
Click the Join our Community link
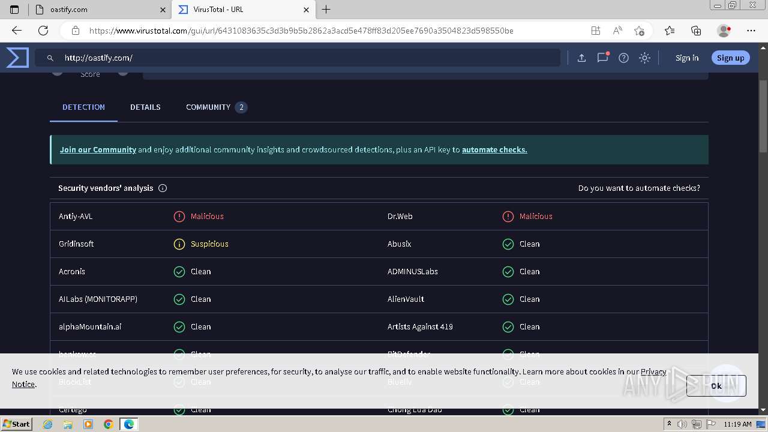(98, 150)
